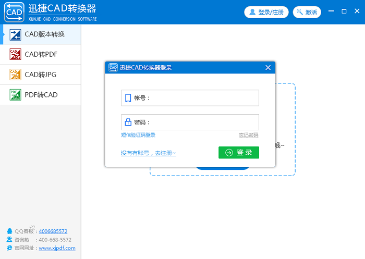Click the browser icon beside 官网网址
The height and width of the screenshot is (259, 365).
pos(9,248)
